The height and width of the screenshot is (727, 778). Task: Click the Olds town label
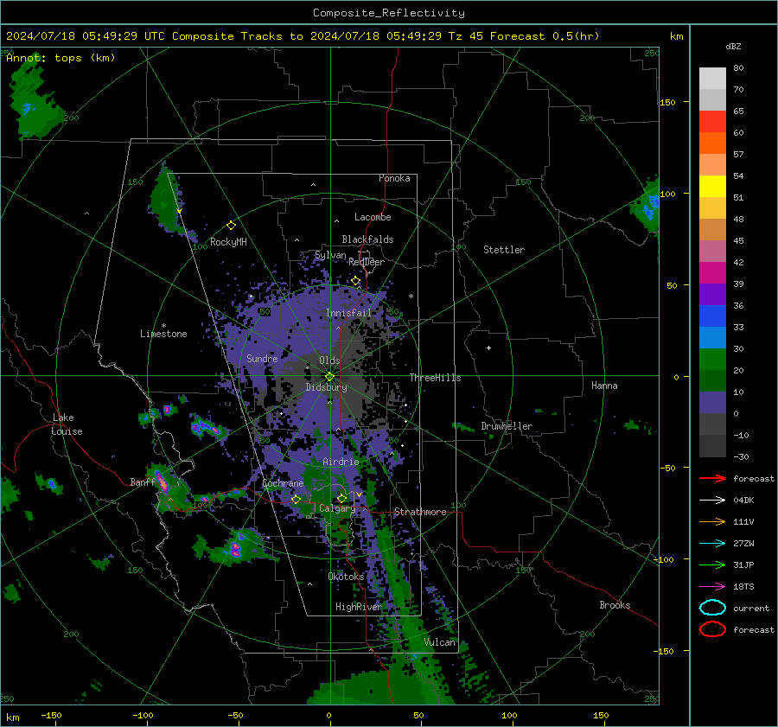point(329,360)
